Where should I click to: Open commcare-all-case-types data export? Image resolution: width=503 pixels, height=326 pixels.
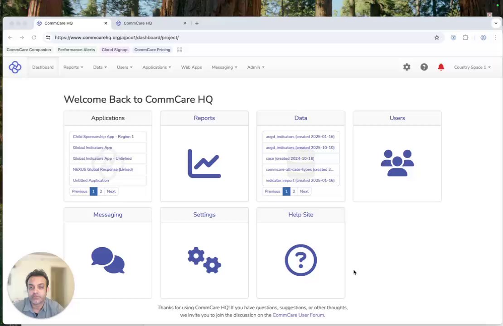click(299, 169)
